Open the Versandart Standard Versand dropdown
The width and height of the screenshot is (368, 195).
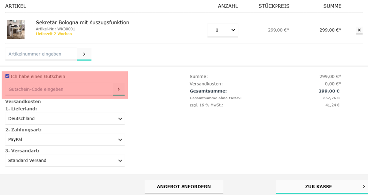pyautogui.click(x=65, y=161)
